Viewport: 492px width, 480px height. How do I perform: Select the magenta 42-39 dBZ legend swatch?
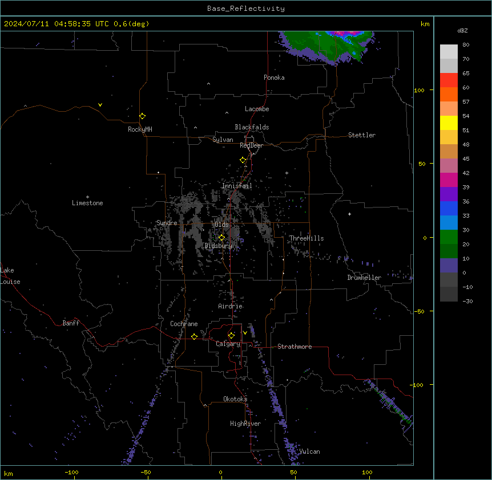(449, 180)
